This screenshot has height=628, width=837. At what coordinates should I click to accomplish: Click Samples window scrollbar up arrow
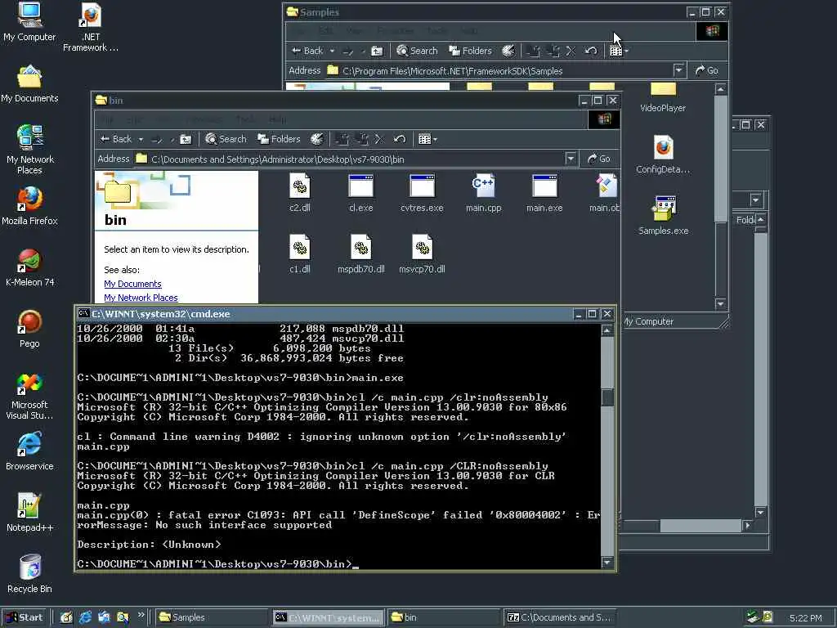tap(721, 89)
